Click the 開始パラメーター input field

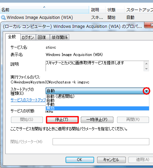101,141
